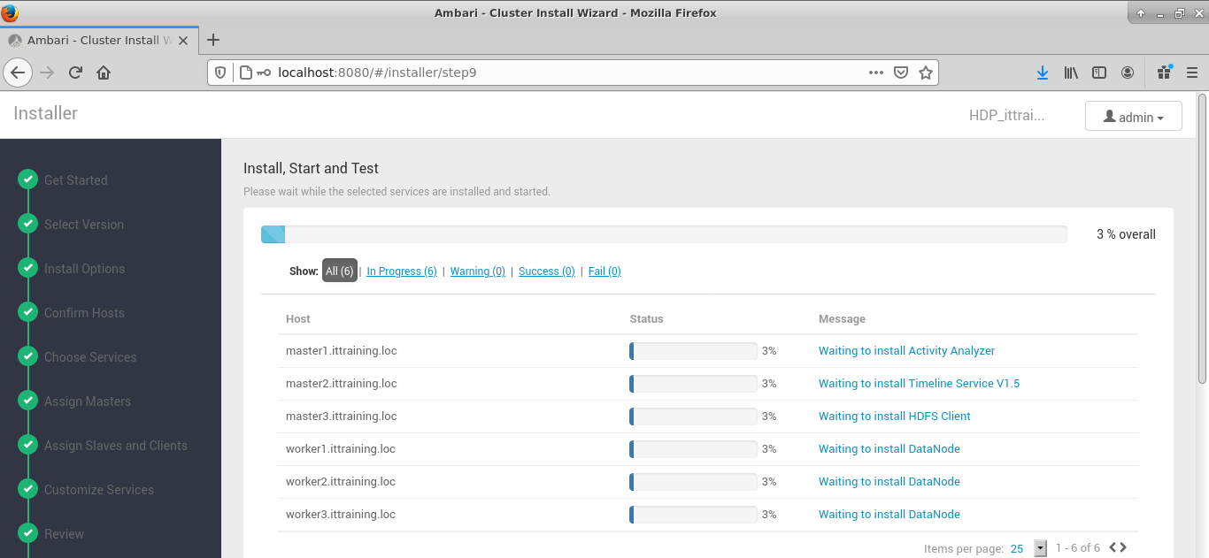The height and width of the screenshot is (558, 1209).
Task: Open Waiting to install Activity Analyzer link
Action: pyautogui.click(x=906, y=351)
